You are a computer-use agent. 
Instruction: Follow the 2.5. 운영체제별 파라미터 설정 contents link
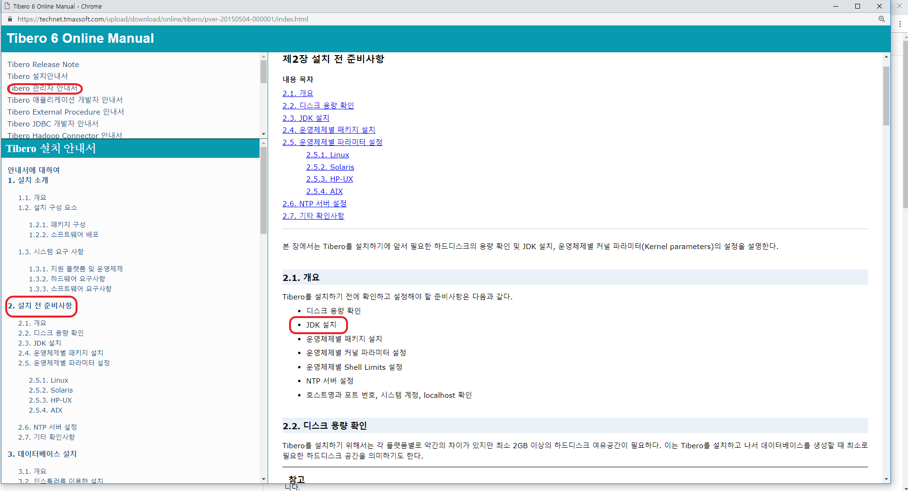click(x=332, y=142)
